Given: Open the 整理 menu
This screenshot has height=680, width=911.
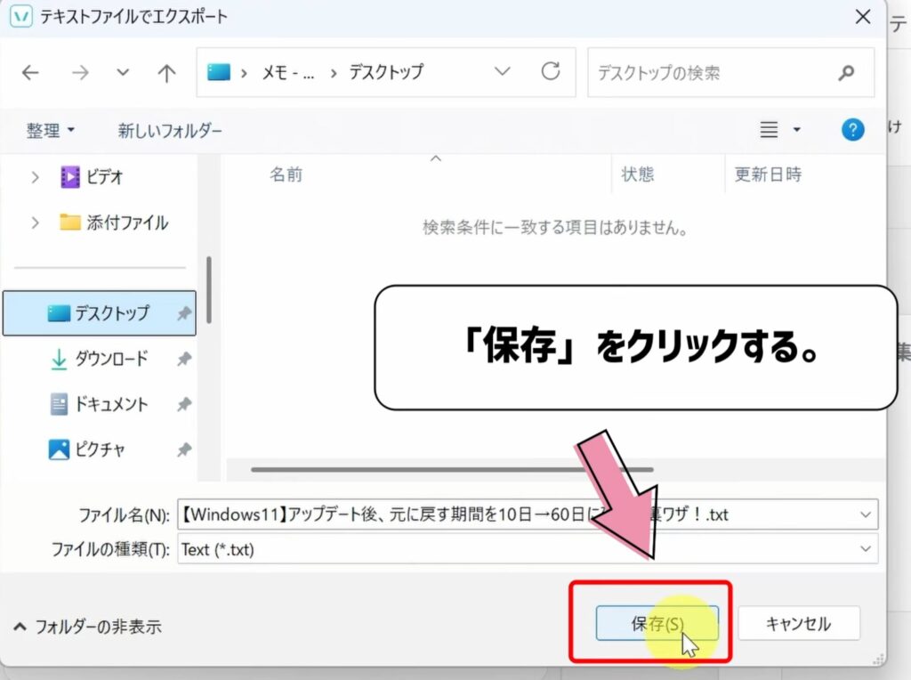Looking at the screenshot, I should point(51,131).
